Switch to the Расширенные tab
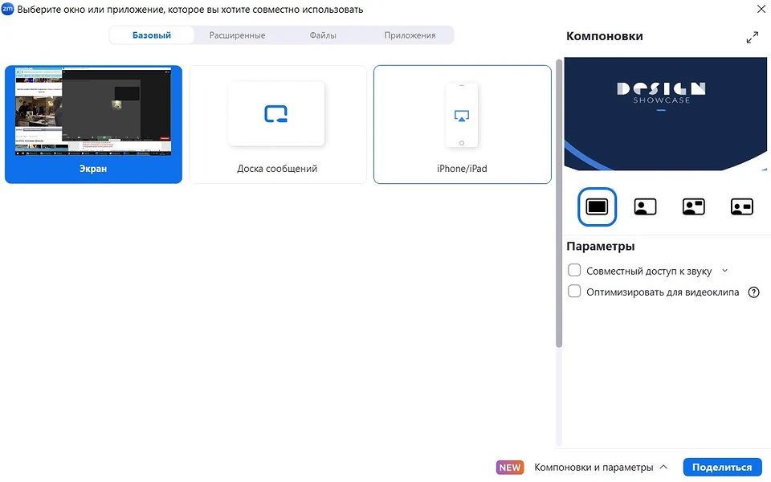The width and height of the screenshot is (771, 482). (237, 35)
